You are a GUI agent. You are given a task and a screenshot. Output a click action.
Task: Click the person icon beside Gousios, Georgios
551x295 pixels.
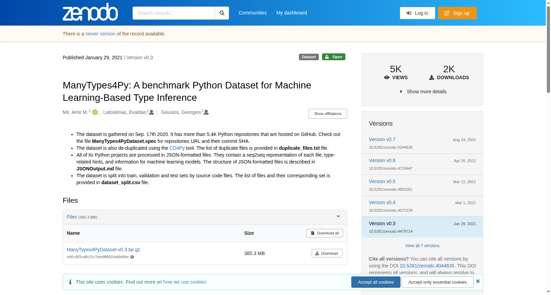tap(206, 112)
